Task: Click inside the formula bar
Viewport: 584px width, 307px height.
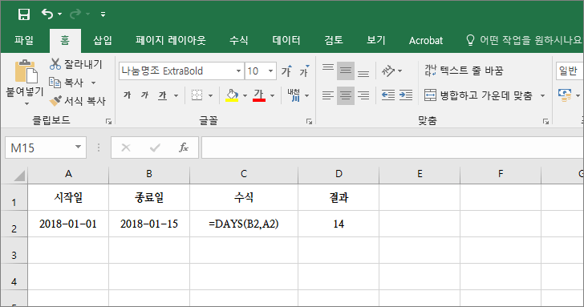Action: 392,147
